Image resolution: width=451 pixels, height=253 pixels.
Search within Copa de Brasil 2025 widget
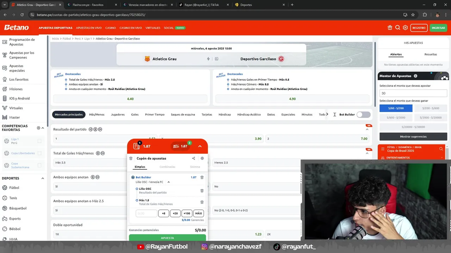441,149
